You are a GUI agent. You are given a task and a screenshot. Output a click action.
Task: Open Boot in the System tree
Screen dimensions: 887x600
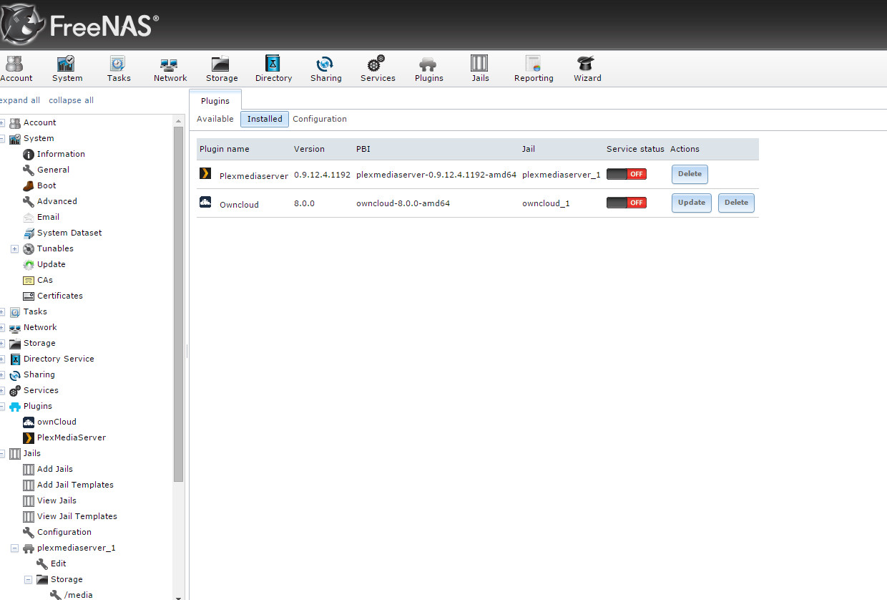pos(46,185)
